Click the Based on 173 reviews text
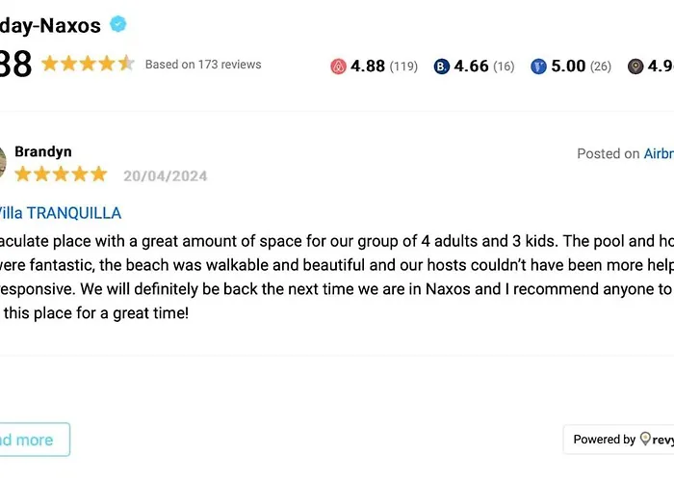This screenshot has height=482, width=674. [x=203, y=65]
